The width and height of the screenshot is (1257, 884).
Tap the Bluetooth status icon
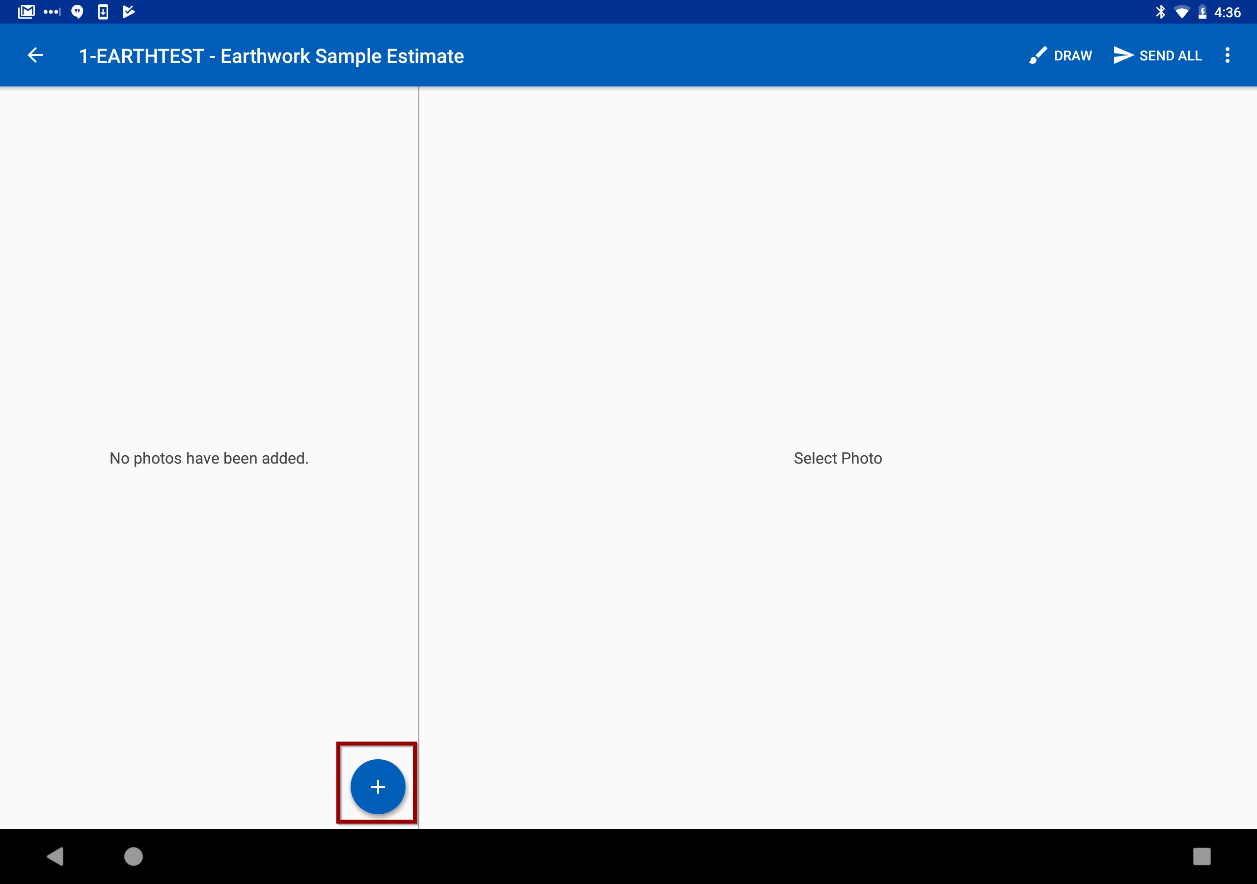pyautogui.click(x=1160, y=11)
